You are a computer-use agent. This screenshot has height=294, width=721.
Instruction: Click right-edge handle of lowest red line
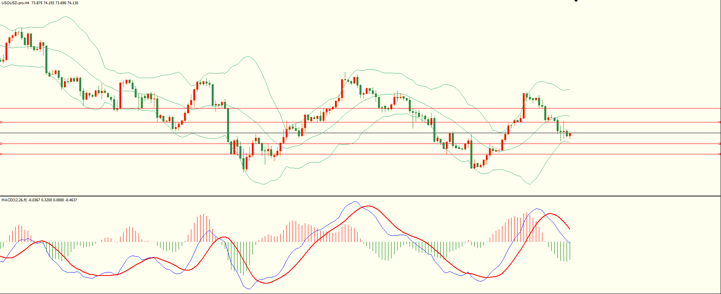point(720,154)
